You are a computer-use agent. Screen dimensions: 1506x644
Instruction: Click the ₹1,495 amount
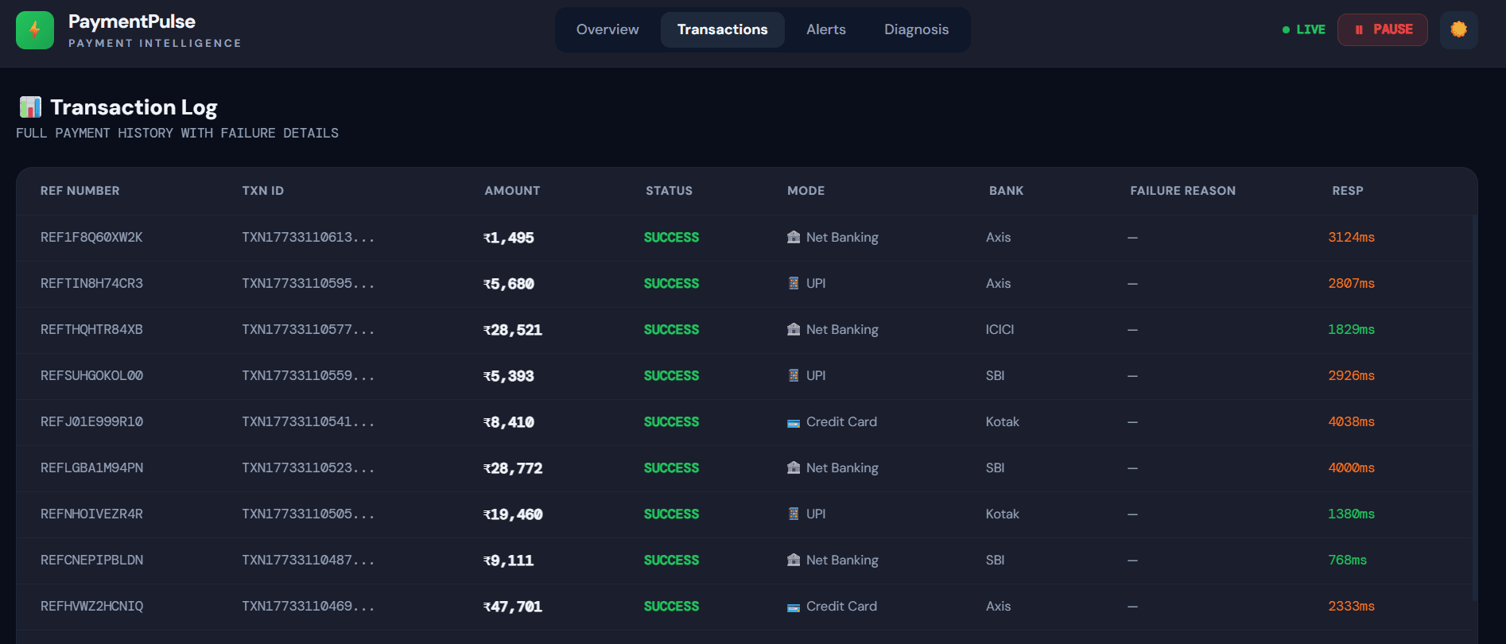509,238
